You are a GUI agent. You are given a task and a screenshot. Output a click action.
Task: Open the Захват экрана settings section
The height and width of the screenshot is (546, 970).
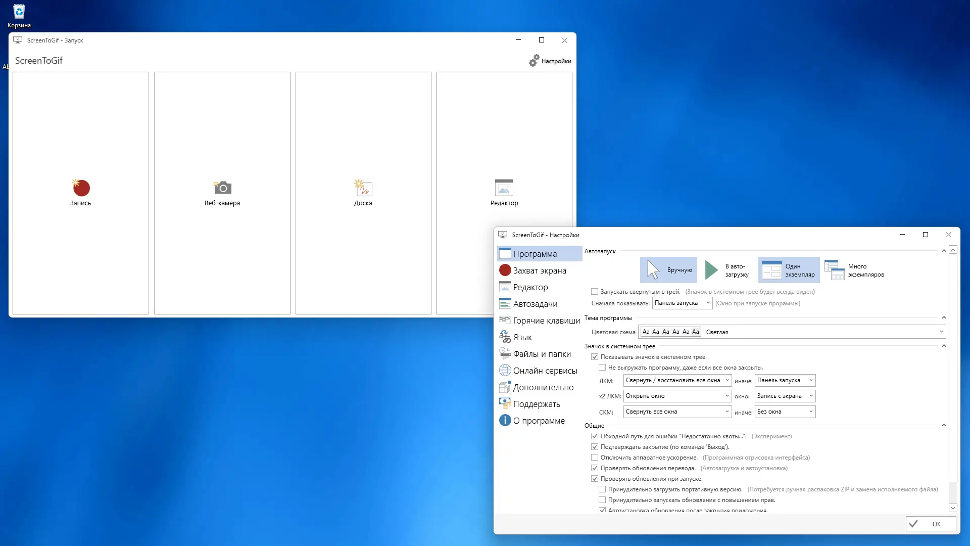click(x=539, y=270)
